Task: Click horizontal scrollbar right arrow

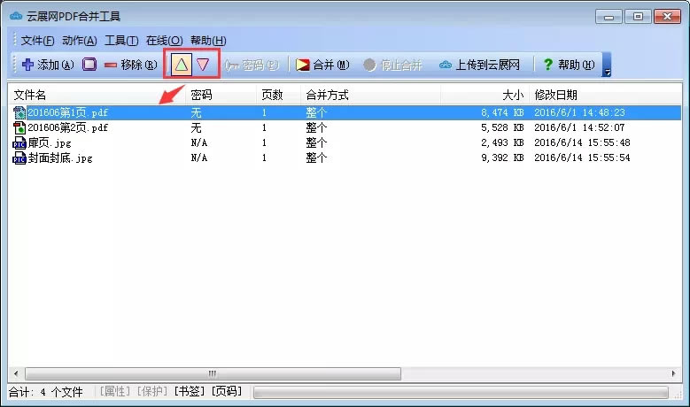Action: point(673,373)
